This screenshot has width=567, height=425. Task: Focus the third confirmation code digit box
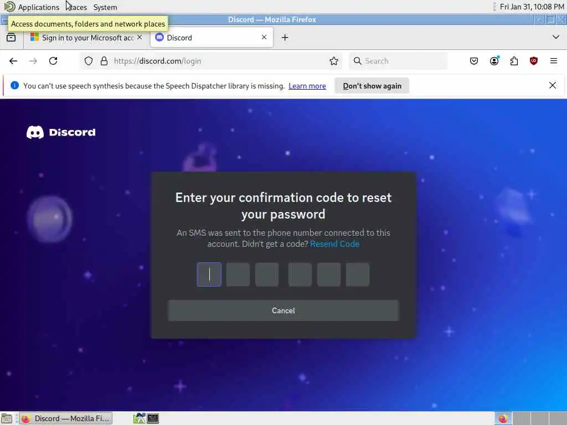(267, 274)
